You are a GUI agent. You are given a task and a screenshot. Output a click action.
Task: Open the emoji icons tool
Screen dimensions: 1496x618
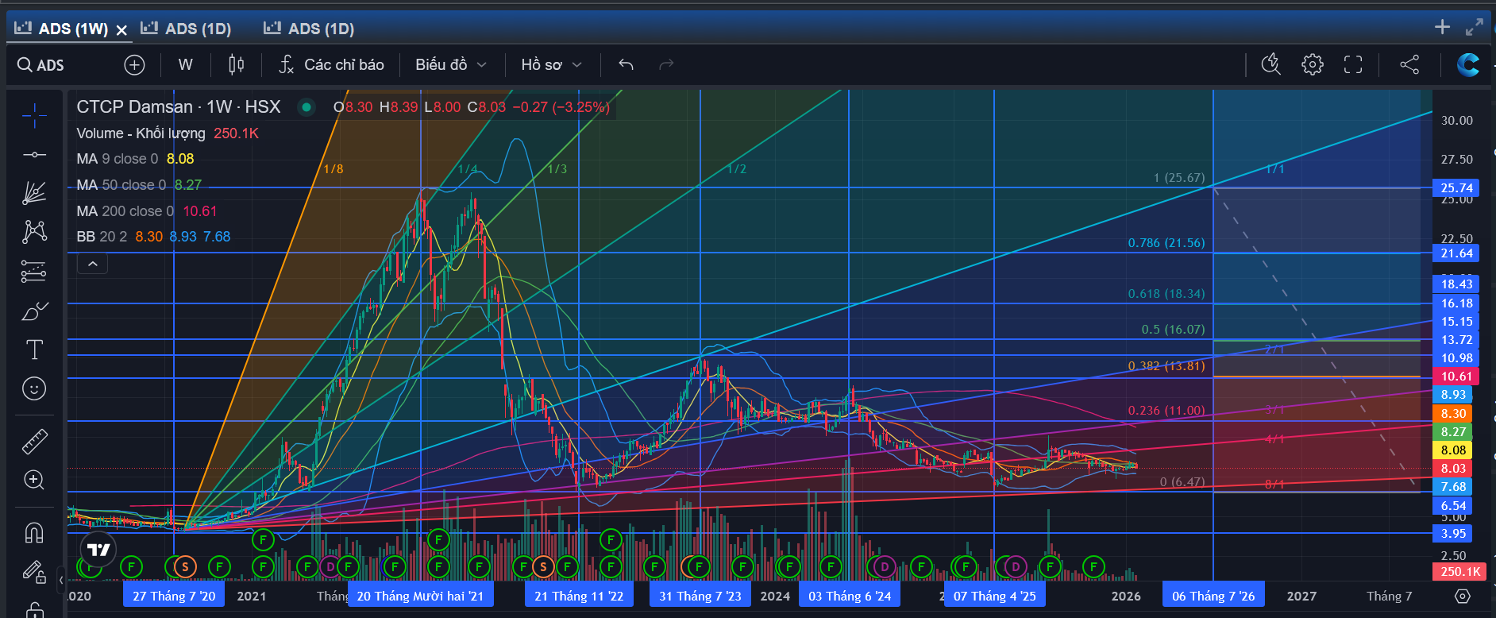click(34, 388)
